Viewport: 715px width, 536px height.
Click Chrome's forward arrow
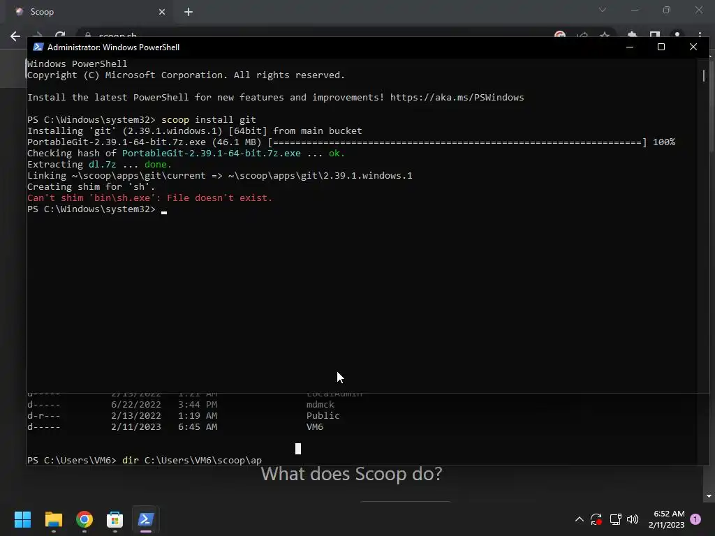coord(38,35)
